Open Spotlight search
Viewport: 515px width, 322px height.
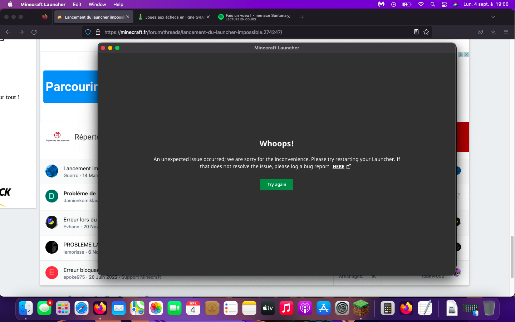pyautogui.click(x=433, y=4)
